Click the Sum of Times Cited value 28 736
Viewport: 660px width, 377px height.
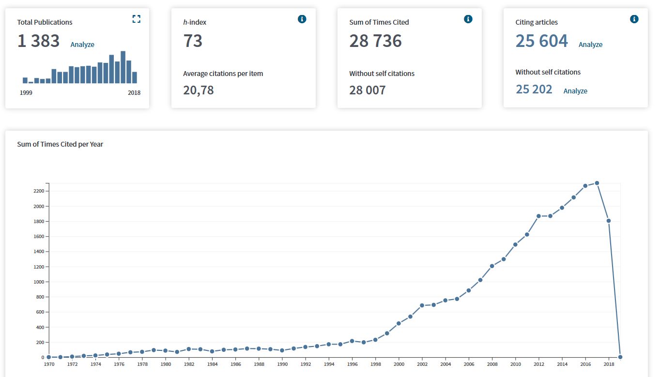(x=376, y=41)
